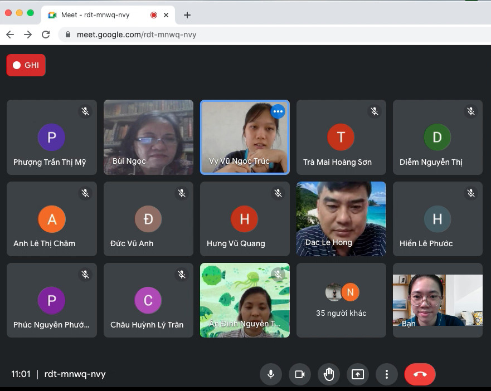
Task: Click muted mic icon on Diễm Nguyễn Thị tile
Action: coord(471,111)
